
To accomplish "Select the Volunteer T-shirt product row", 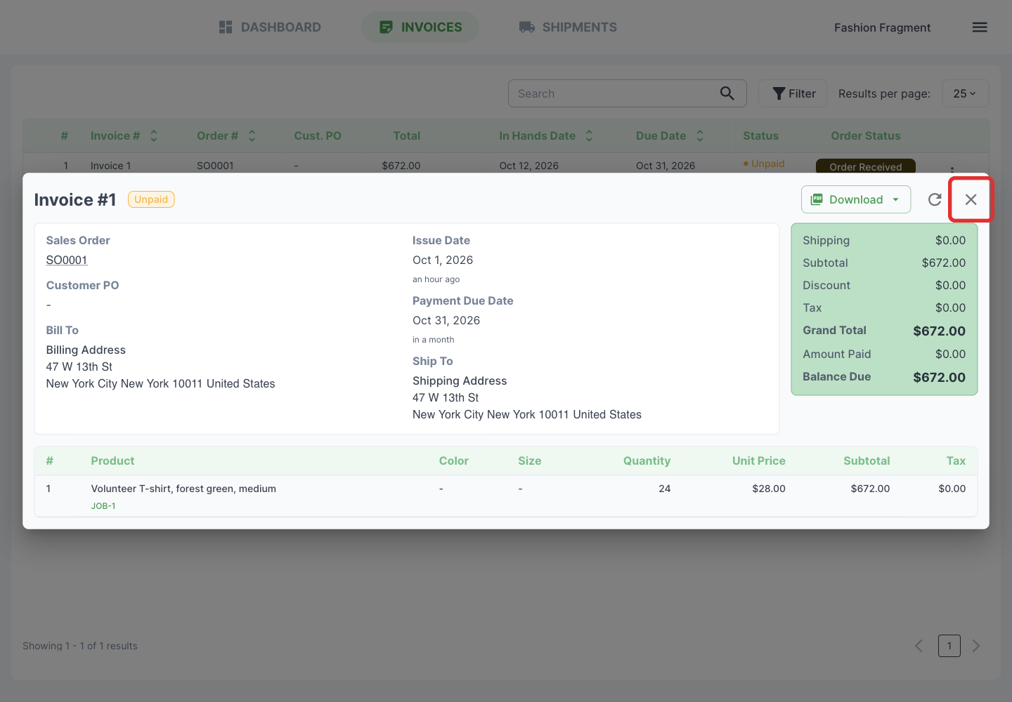I will pyautogui.click(x=506, y=496).
